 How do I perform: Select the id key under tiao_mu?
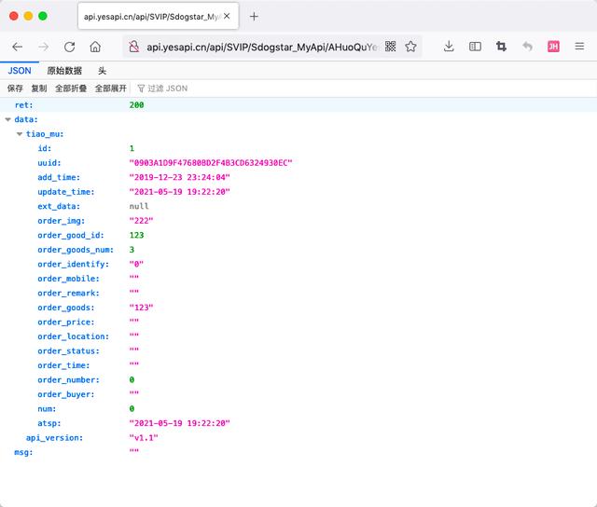coord(45,148)
